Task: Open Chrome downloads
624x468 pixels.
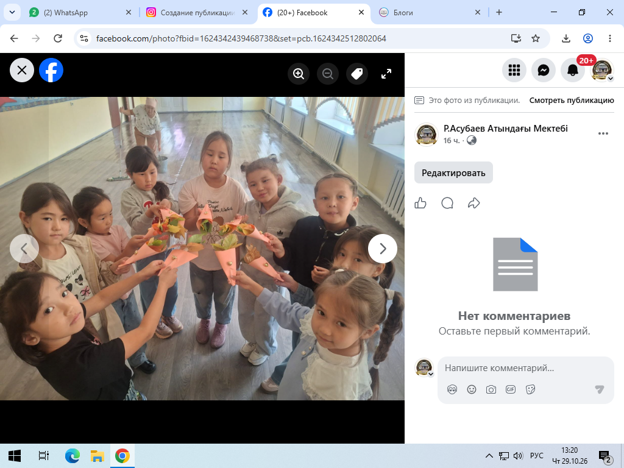Action: pos(566,38)
